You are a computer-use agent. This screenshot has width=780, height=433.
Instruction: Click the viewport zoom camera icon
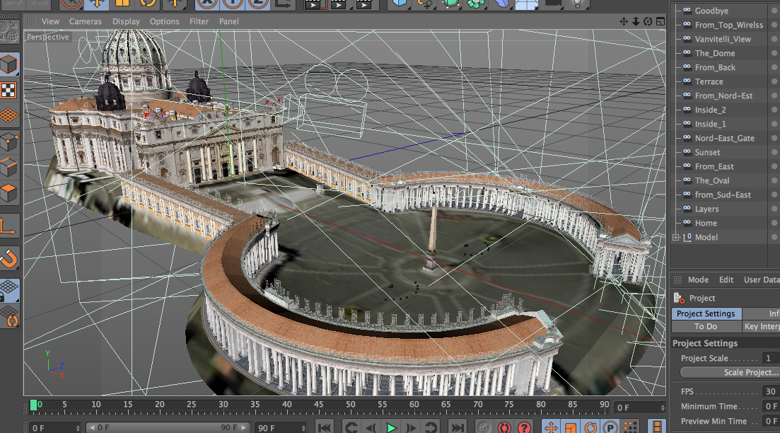tap(636, 21)
